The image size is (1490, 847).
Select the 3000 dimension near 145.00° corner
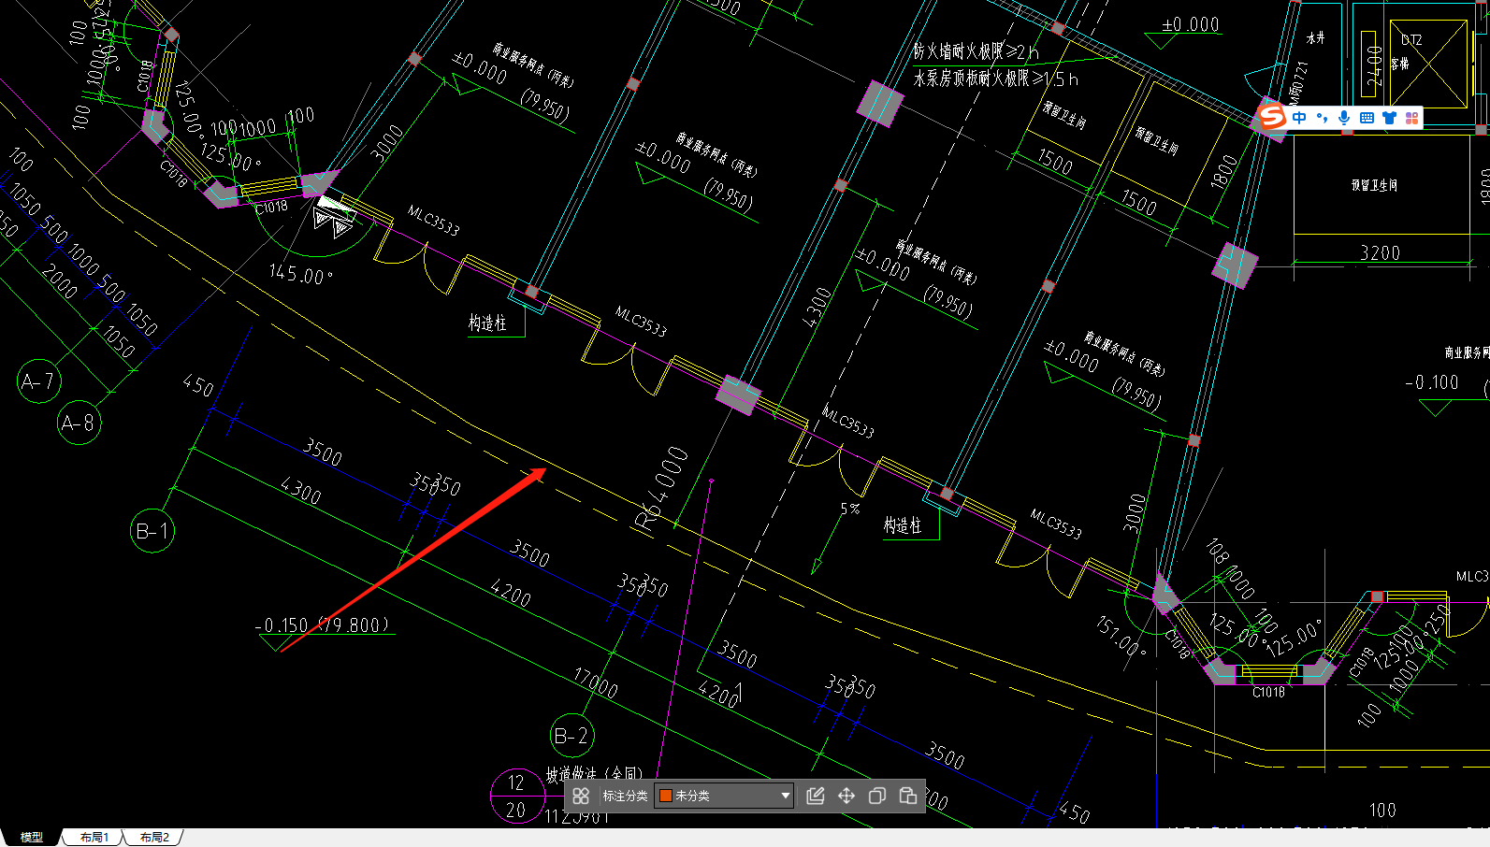point(387,142)
